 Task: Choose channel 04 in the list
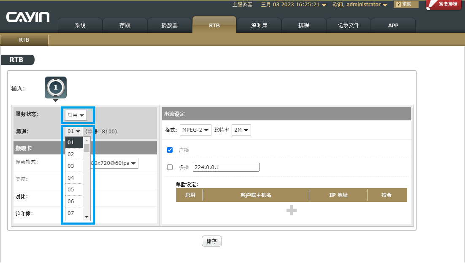[74, 178]
